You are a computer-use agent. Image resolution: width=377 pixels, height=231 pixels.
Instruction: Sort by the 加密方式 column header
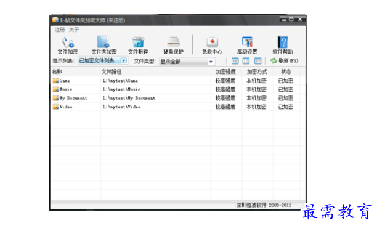pyautogui.click(x=257, y=71)
